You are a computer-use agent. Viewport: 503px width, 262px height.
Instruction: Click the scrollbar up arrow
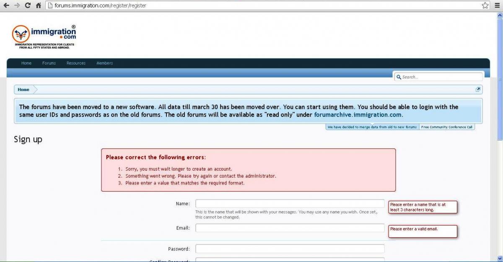coord(500,16)
